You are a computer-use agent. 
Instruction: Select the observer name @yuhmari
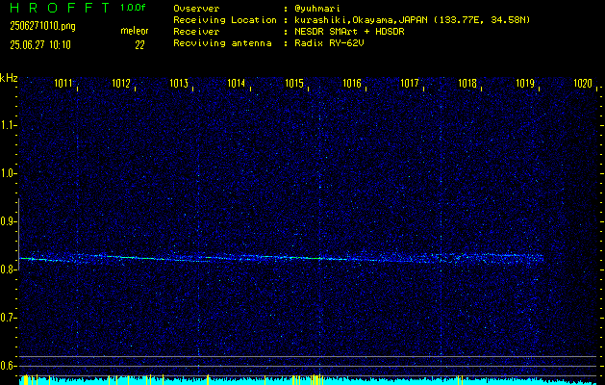point(317,9)
